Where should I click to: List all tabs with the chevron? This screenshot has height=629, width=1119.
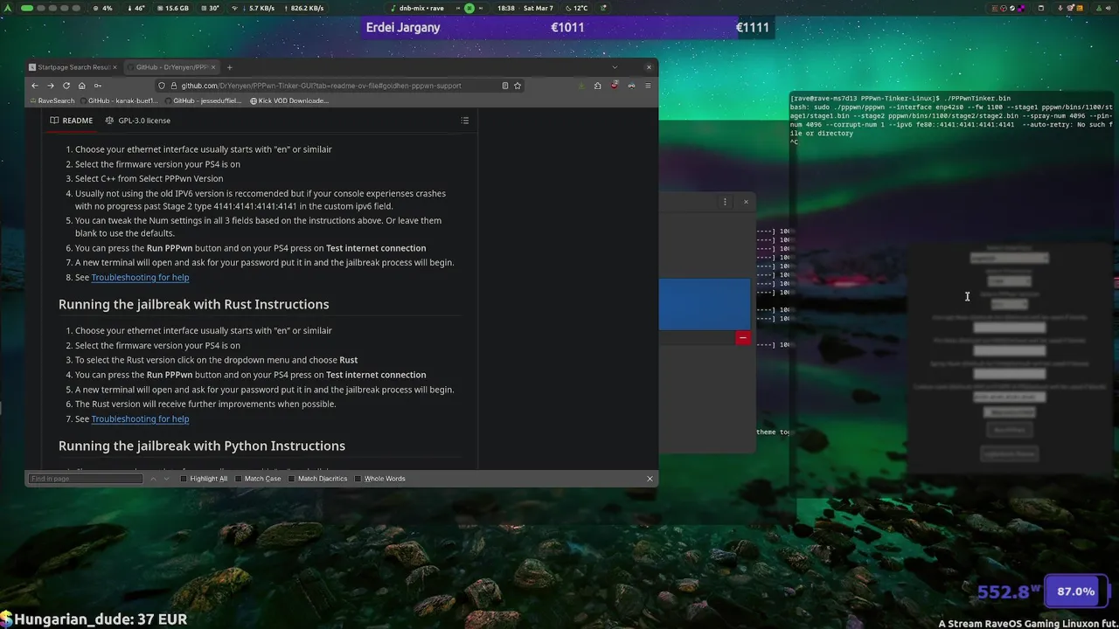point(615,67)
